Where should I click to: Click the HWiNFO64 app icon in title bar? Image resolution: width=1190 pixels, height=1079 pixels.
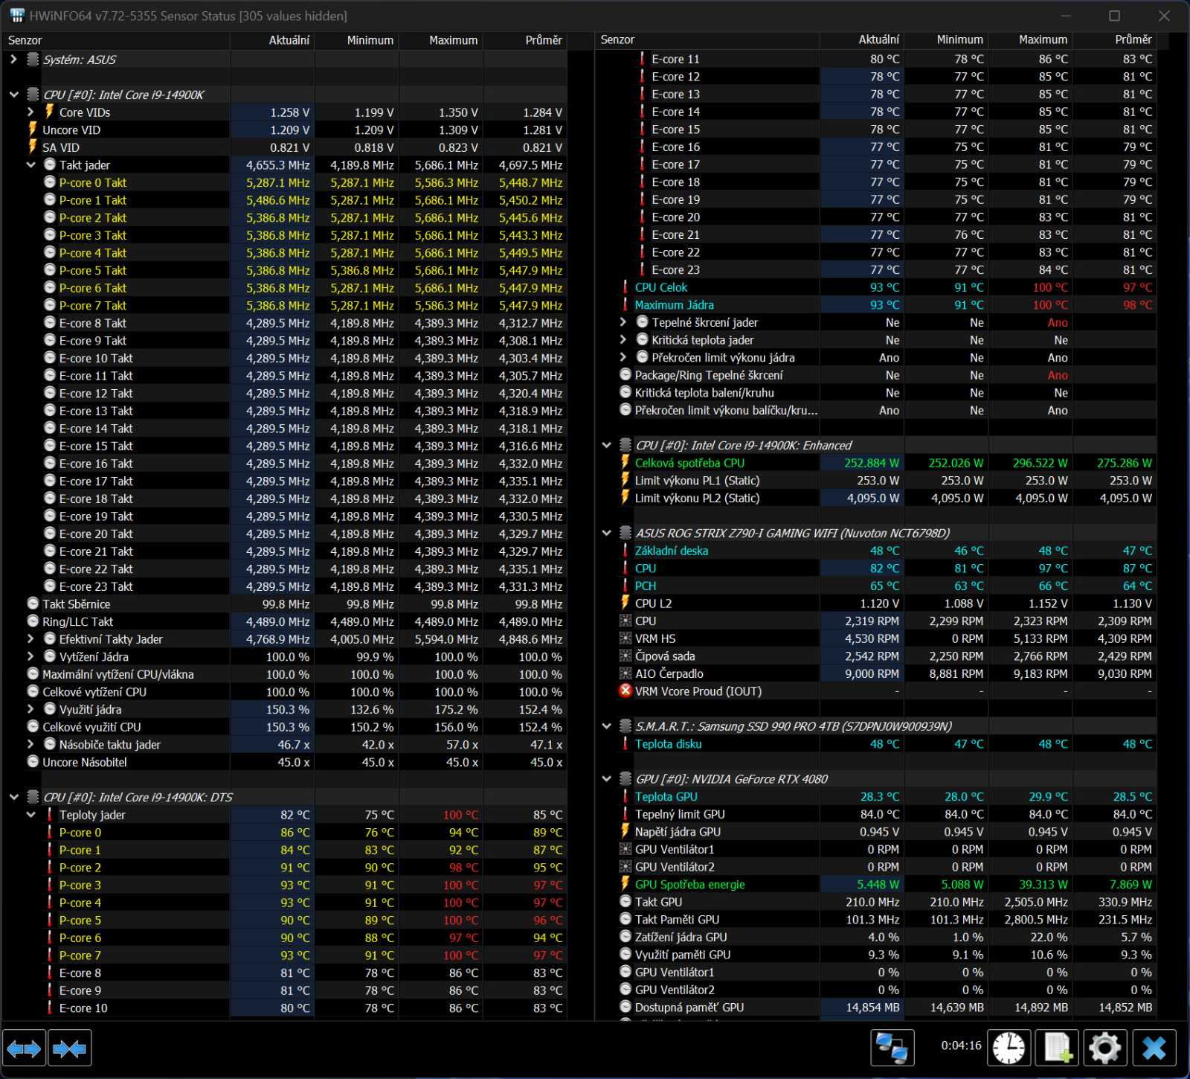tap(16, 15)
